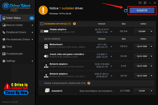Click the Peripheral Drivers sidebar icon
Image resolution: width=158 pixels, height=105 pixels.
click(4, 32)
